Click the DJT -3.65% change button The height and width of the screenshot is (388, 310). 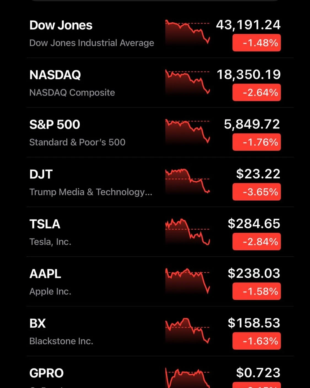tap(256, 192)
